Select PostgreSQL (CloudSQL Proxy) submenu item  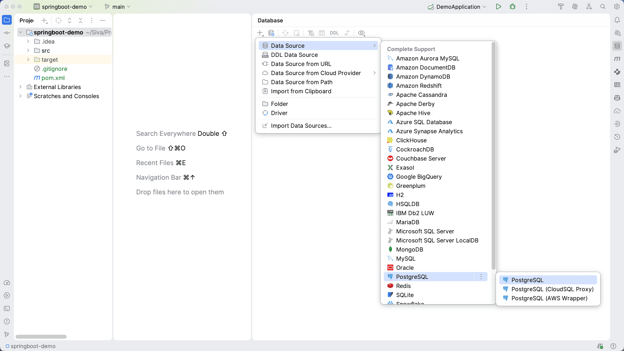552,289
